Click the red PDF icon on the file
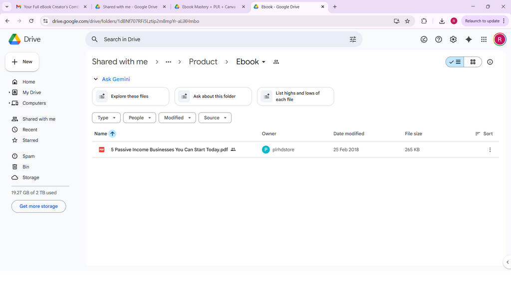The height and width of the screenshot is (287, 511). 102,149
